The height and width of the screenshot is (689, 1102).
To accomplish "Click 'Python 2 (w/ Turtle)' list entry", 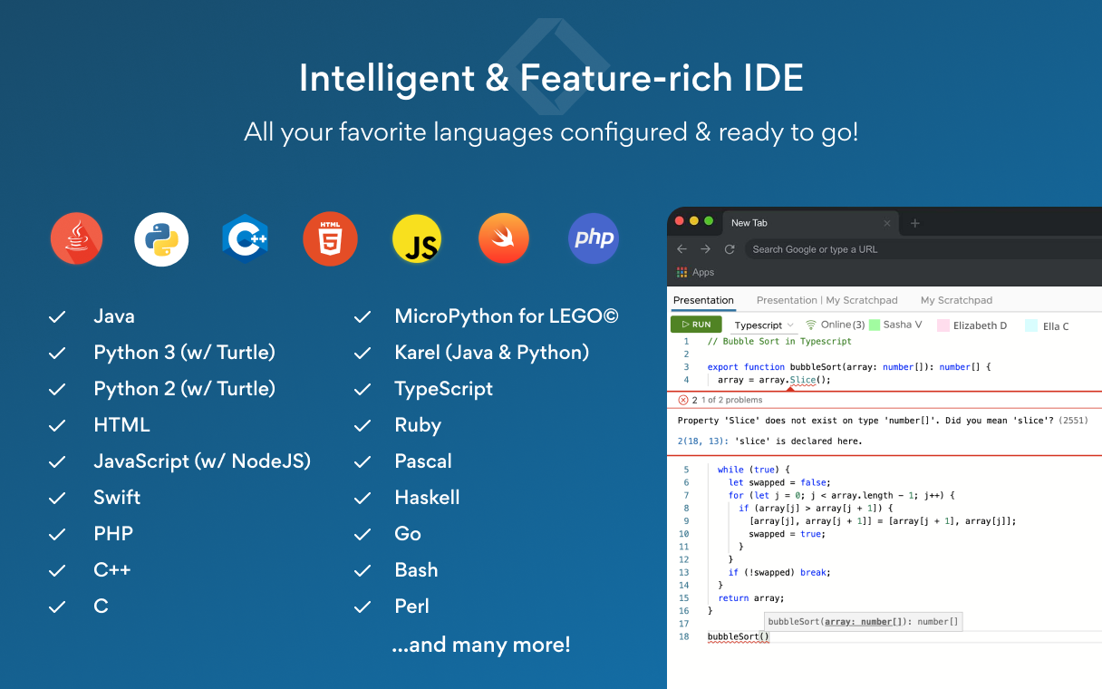I will 184,389.
